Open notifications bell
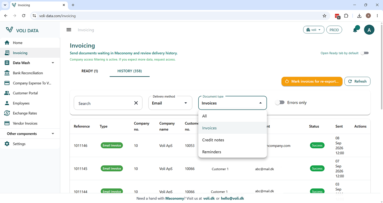Image resolution: width=383 pixels, height=203 pixels. tap(356, 29)
